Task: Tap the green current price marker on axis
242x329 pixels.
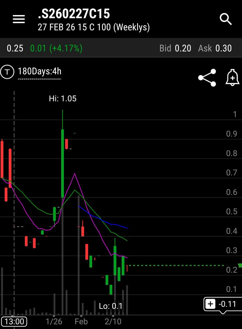Action: [x=240, y=265]
